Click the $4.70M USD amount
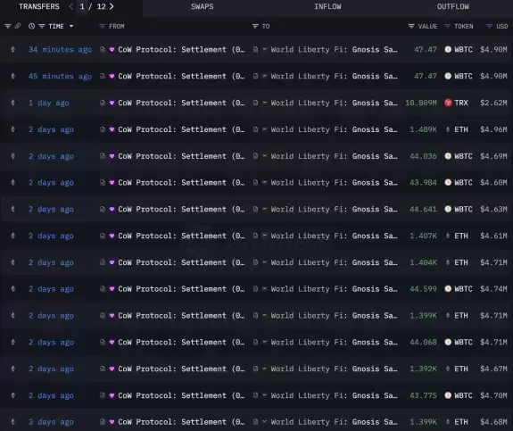The height and width of the screenshot is (431, 513). click(493, 395)
